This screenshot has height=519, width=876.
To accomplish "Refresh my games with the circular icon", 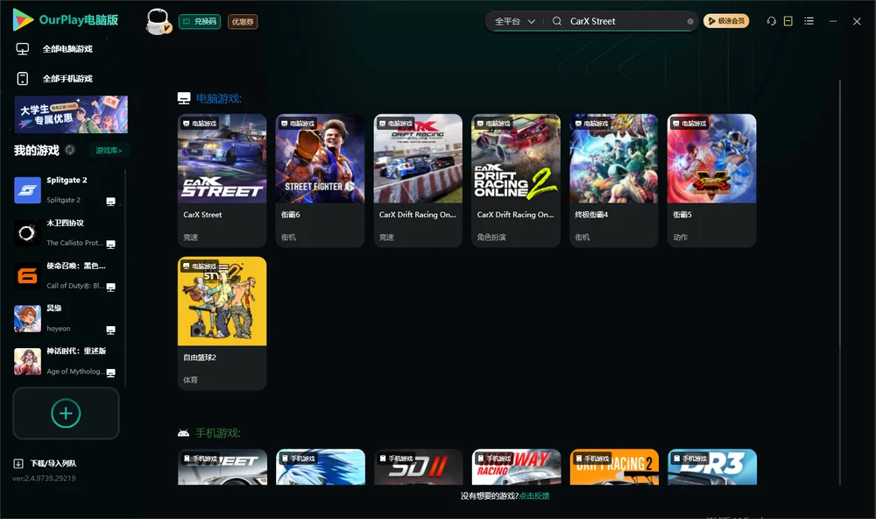I will click(70, 150).
